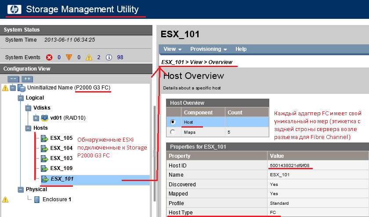Select Enclosure 1 in the tree
This screenshot has height=217, width=369.
[57, 199]
